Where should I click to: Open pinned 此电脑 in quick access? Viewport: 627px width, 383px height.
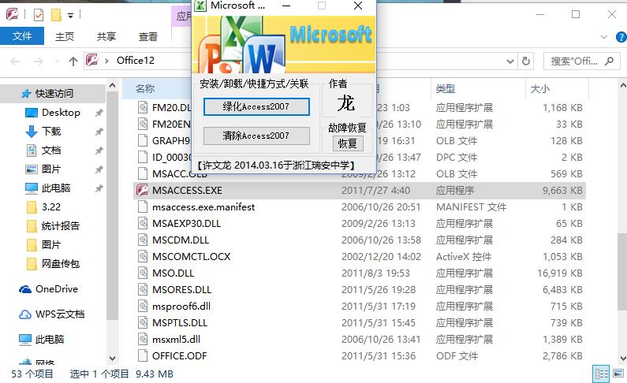[56, 188]
